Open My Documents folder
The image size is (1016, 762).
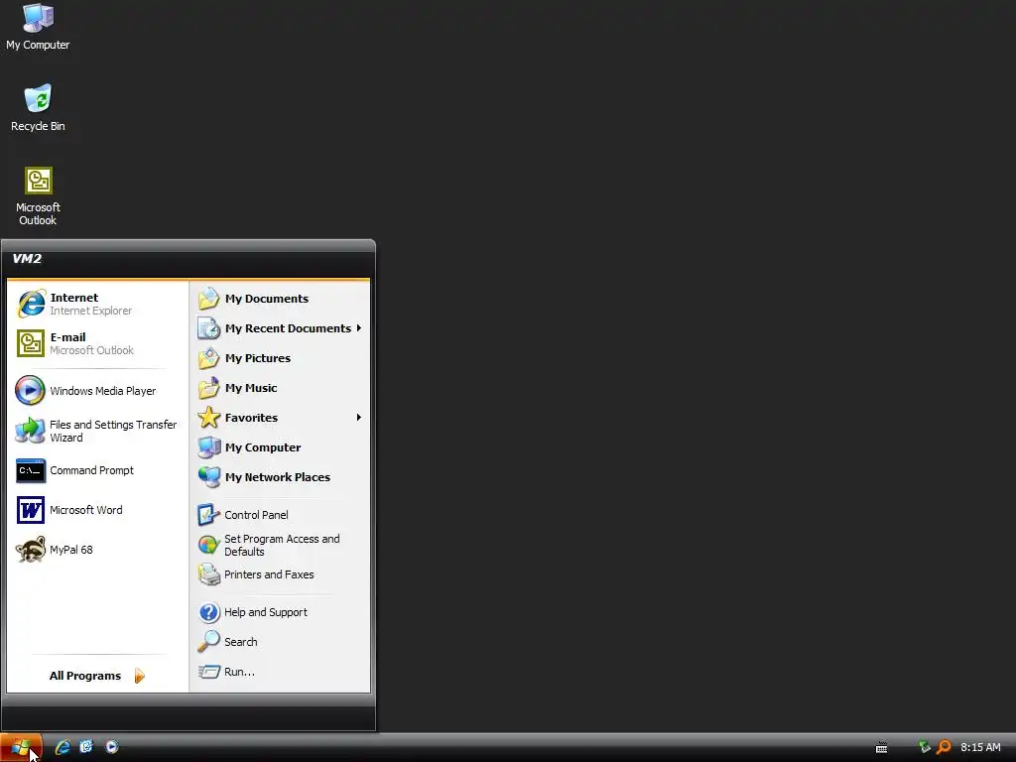coord(280,299)
